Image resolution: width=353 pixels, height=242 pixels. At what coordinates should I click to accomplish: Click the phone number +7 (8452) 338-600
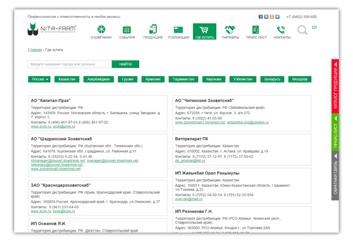pos(301,17)
